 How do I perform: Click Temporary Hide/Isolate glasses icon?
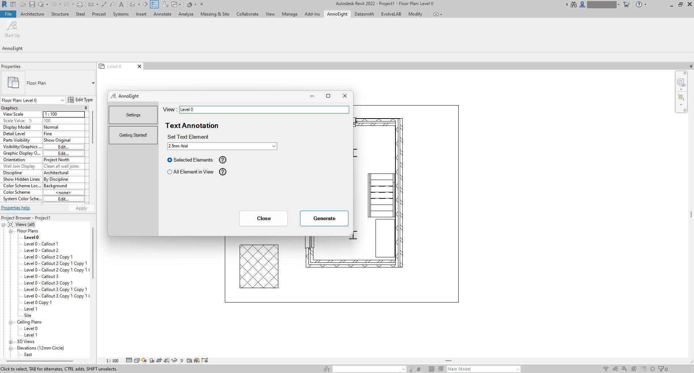coord(174,360)
